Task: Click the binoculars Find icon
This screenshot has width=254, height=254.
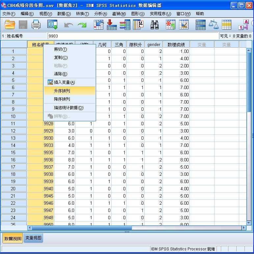Action: click(155, 25)
